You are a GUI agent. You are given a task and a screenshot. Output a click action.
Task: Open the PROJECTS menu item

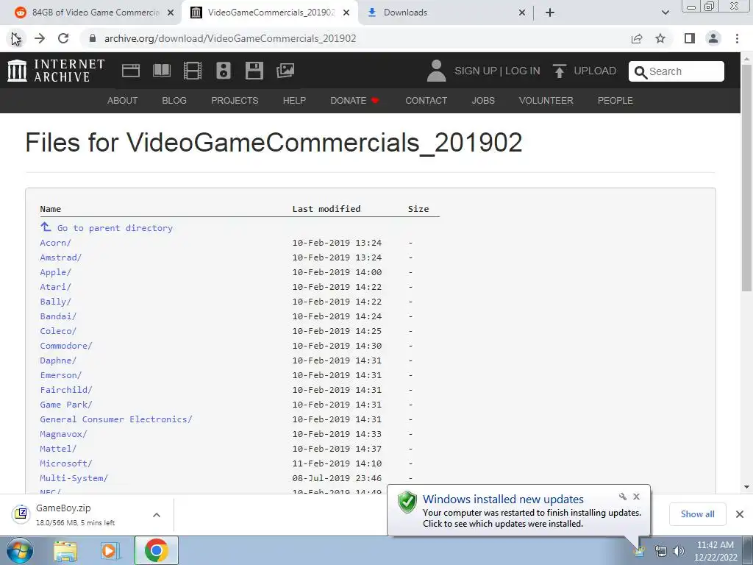(235, 100)
